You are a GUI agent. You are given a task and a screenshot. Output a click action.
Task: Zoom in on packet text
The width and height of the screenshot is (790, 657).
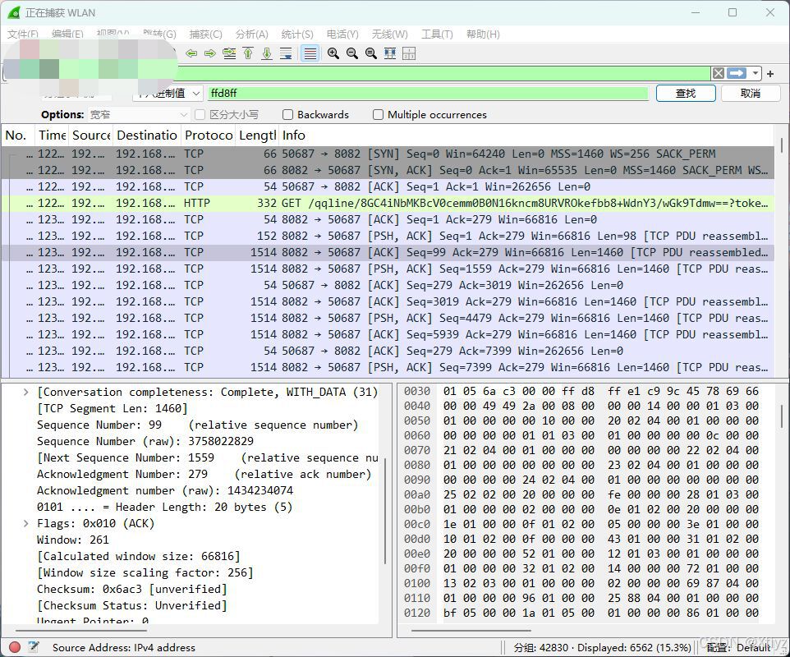[x=333, y=53]
